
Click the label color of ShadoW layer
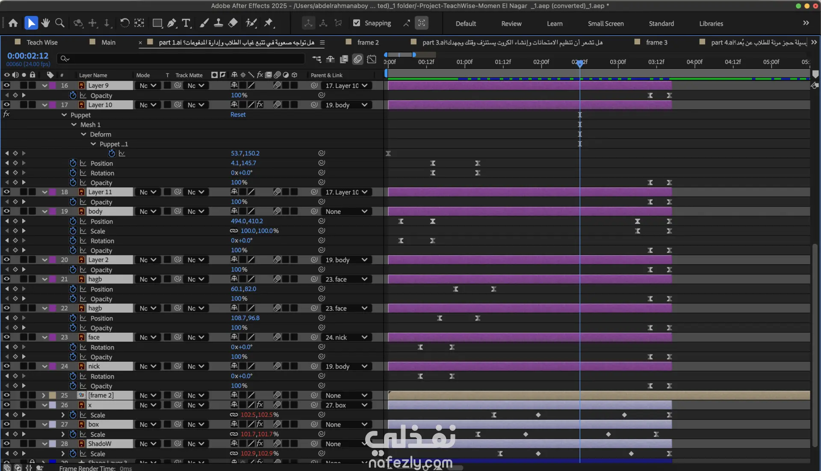(x=53, y=444)
